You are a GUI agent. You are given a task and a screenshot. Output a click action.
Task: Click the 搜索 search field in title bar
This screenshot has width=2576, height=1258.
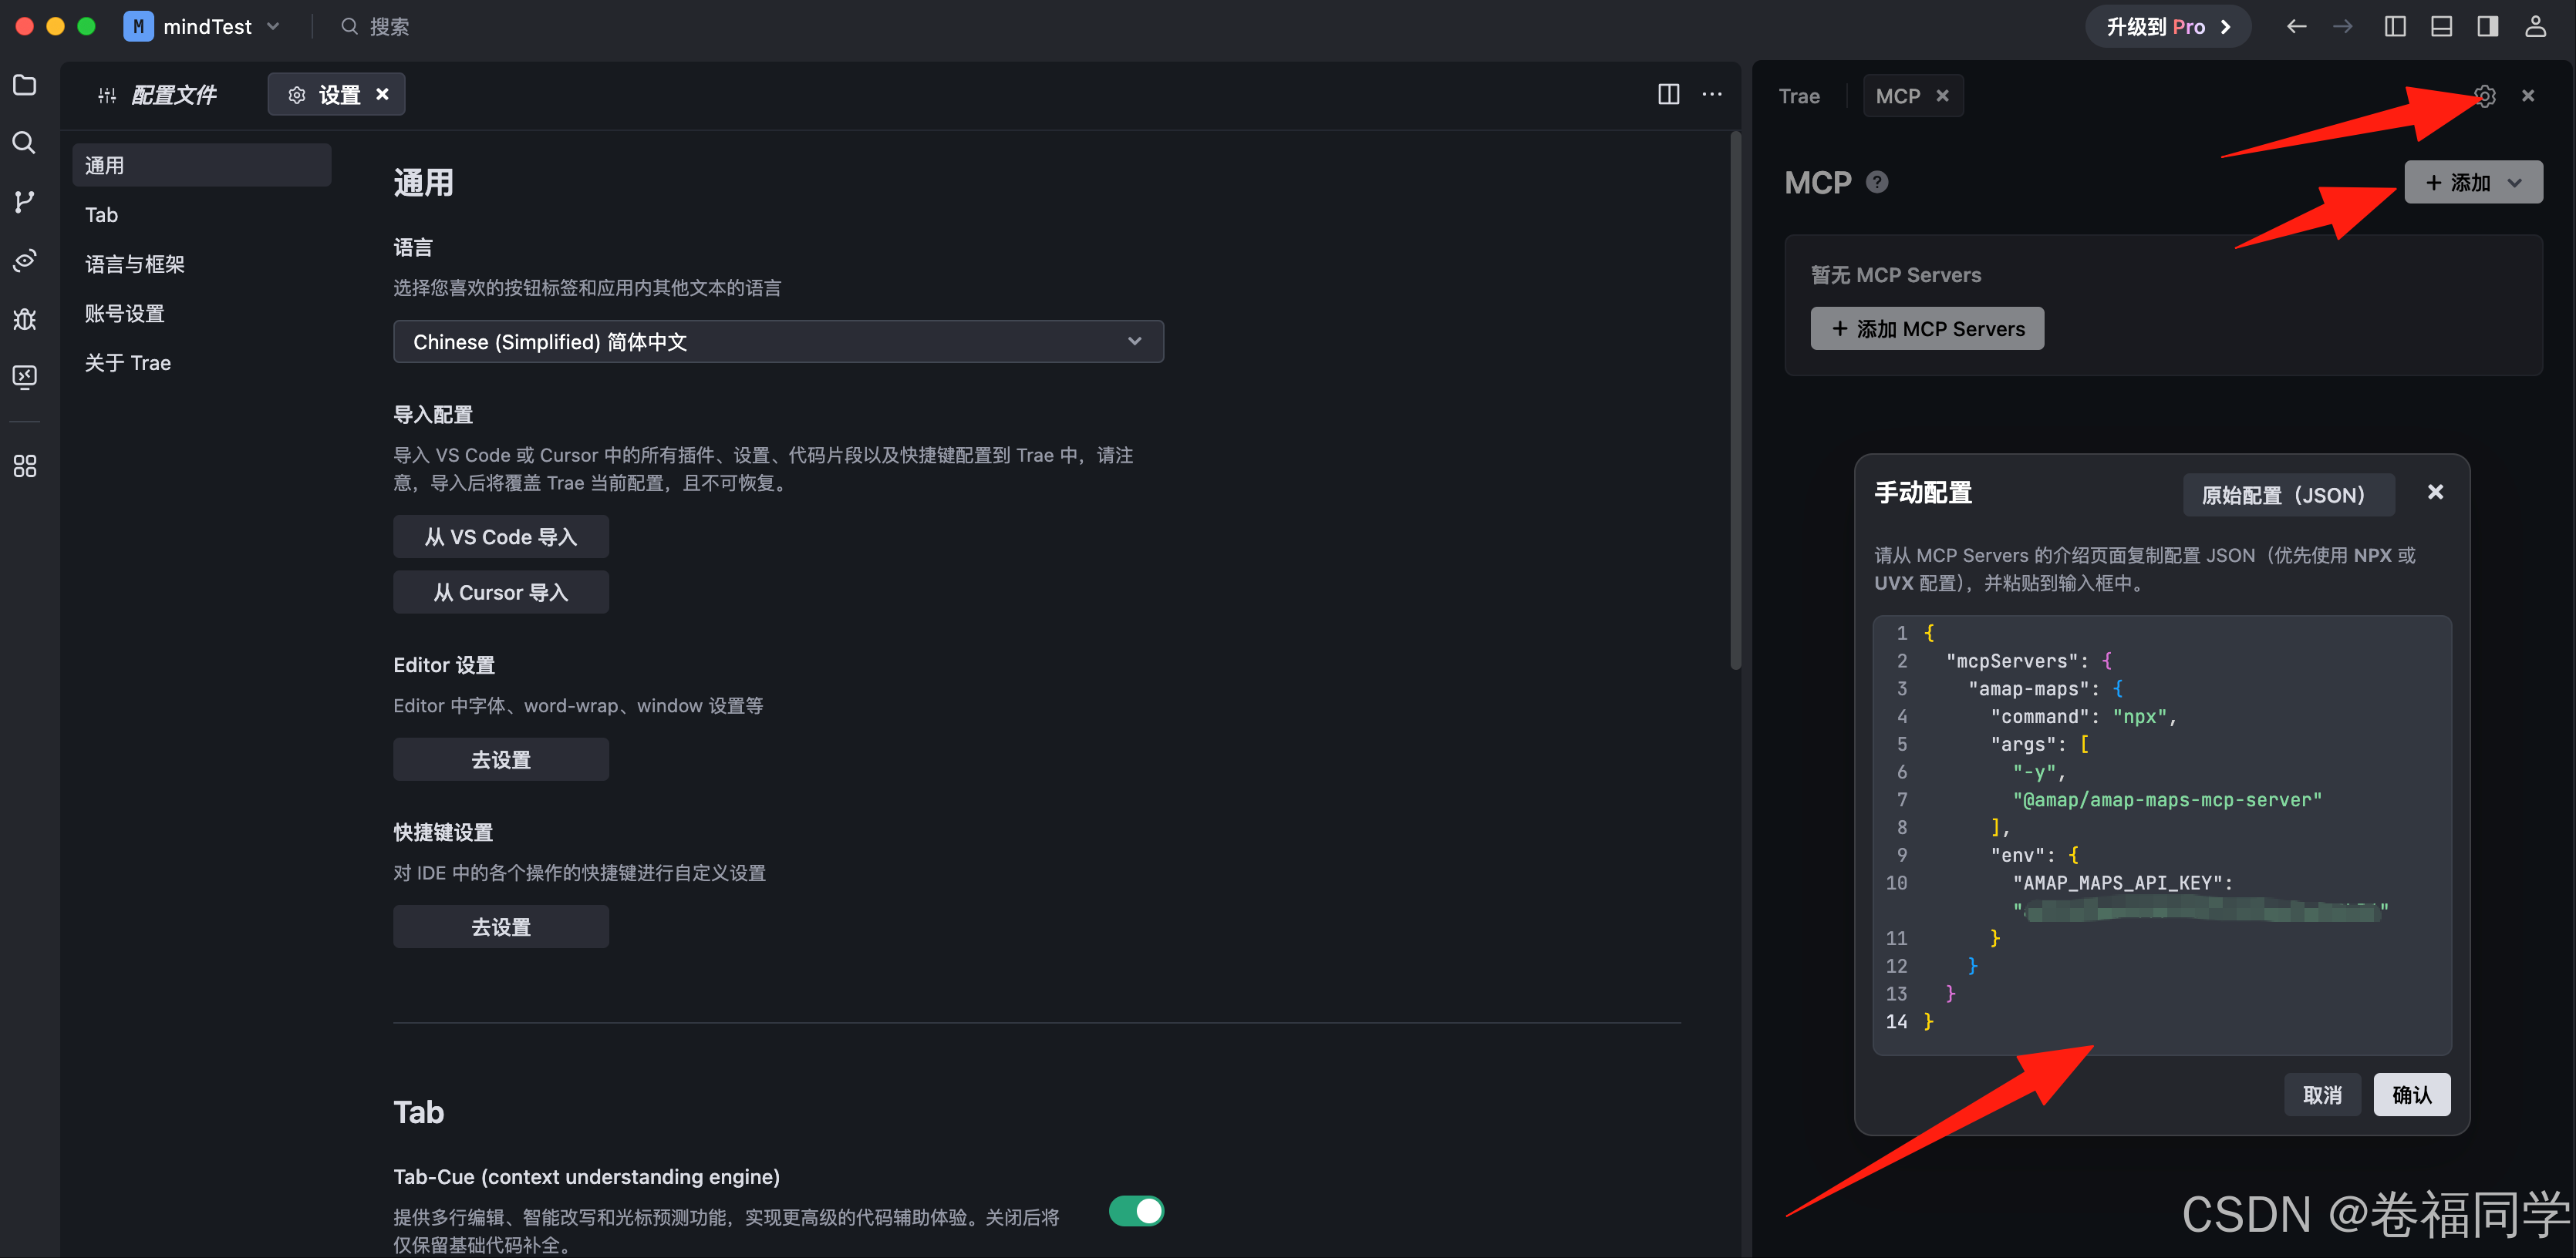[375, 27]
